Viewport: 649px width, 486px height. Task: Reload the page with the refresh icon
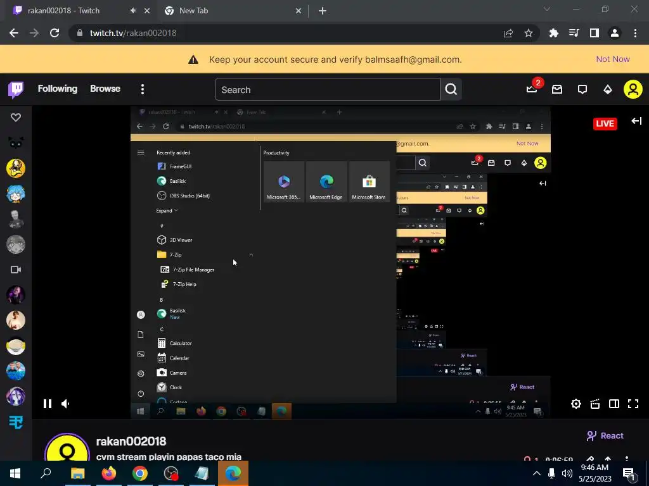point(55,33)
